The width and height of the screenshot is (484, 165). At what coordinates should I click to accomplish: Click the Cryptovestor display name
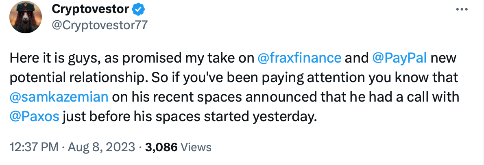(90, 10)
